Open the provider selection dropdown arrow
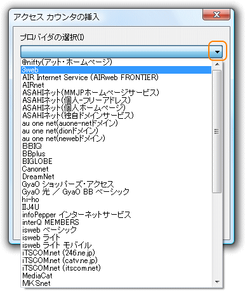Image resolution: width=245 pixels, height=291 pixels. tap(217, 51)
